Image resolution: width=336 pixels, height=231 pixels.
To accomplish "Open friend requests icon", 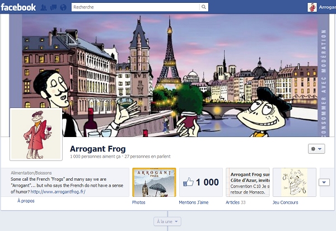I will [x=44, y=7].
